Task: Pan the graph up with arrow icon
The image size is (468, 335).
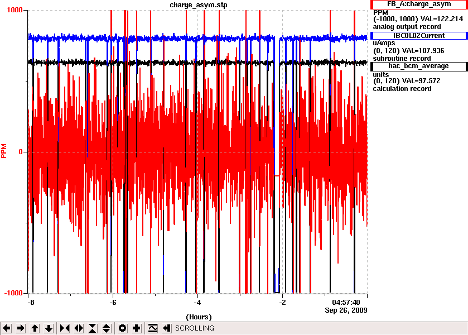Action: pos(35,328)
